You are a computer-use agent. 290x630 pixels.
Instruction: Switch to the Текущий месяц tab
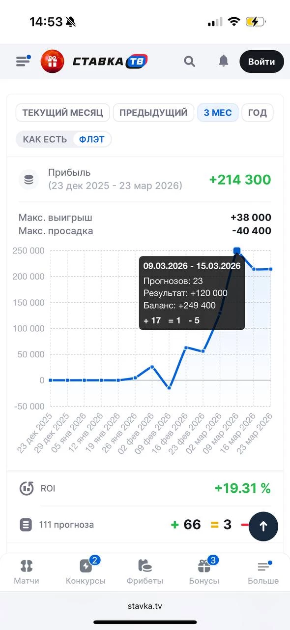[x=62, y=112]
